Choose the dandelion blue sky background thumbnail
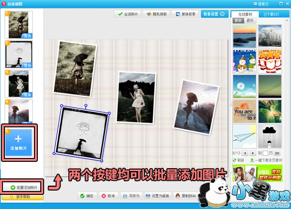 [x=244, y=87]
